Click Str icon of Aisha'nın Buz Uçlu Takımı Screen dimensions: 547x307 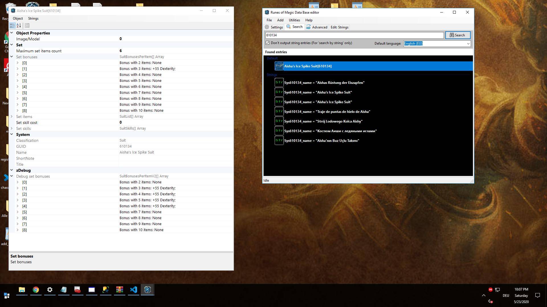tap(279, 141)
